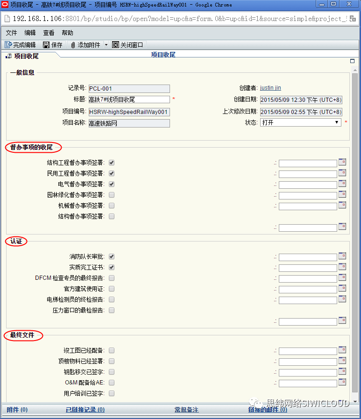The width and height of the screenshot is (361, 419).
Task: Open calendar for 消防队长审批 date
Action: 342,256
